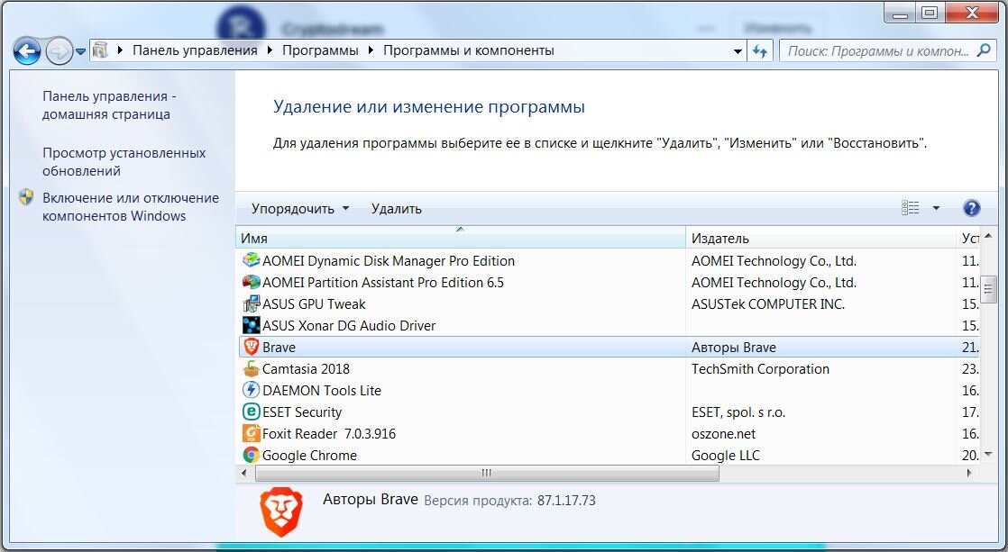The width and height of the screenshot is (1008, 552).
Task: Open view options dropdown arrow
Action: tap(936, 207)
